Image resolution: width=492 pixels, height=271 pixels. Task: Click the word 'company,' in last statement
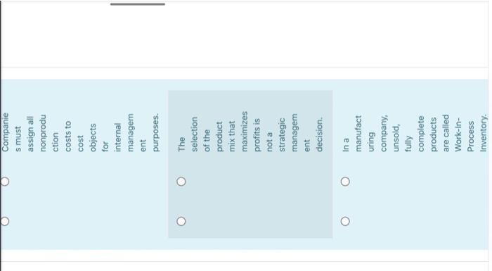click(x=384, y=133)
